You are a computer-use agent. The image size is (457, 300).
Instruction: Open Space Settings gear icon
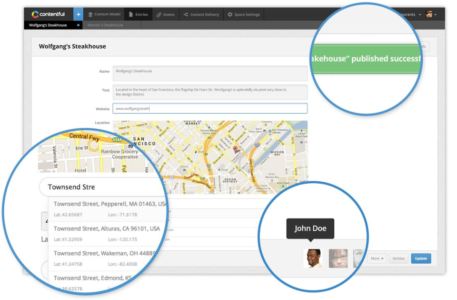tap(230, 14)
